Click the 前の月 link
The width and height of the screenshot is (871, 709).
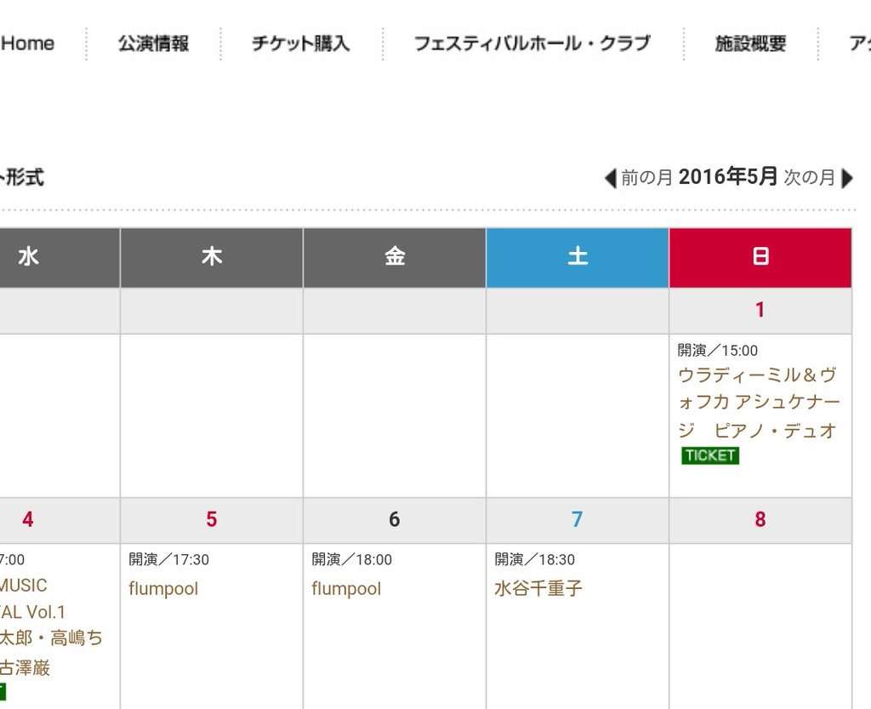646,178
